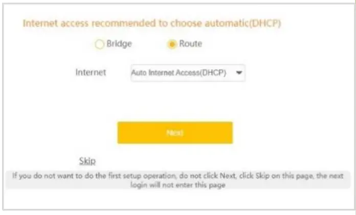Select the Bridge radio button
The image size is (356, 215).
(99, 44)
